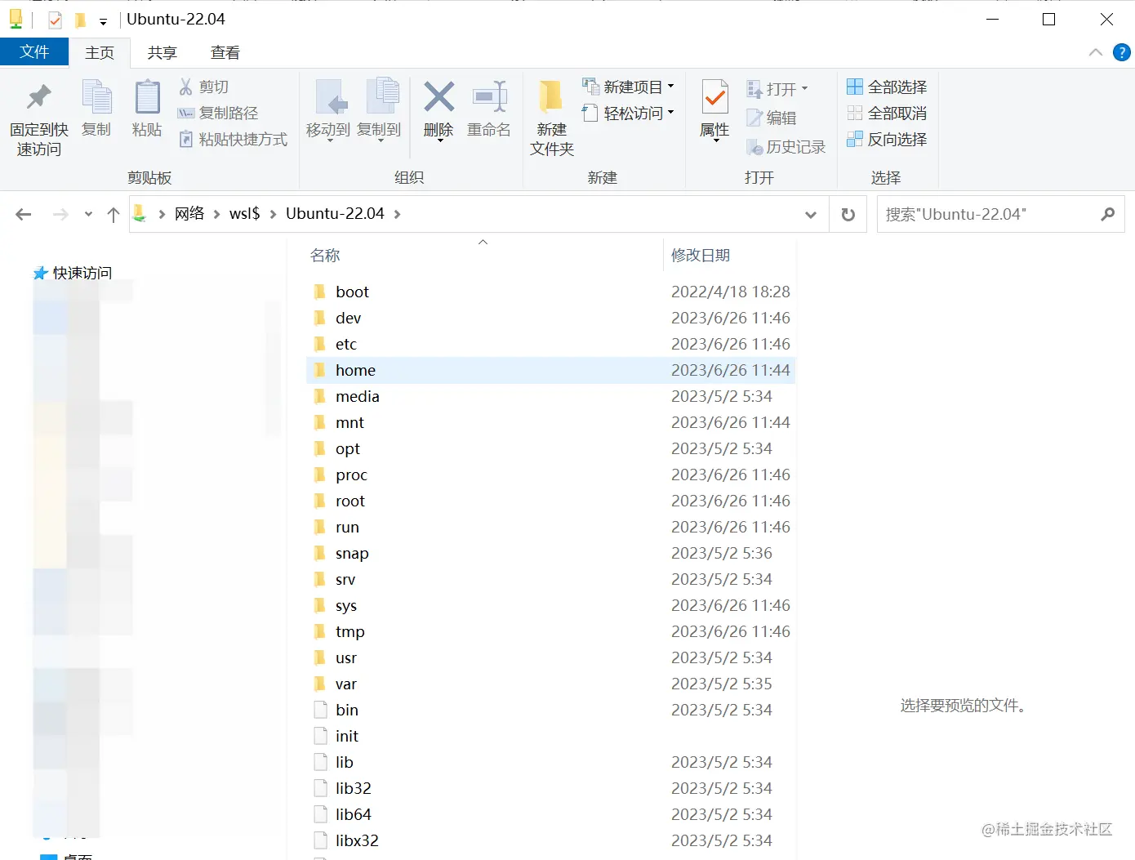The height and width of the screenshot is (860, 1135).
Task: Select the home folder
Action: click(550, 370)
